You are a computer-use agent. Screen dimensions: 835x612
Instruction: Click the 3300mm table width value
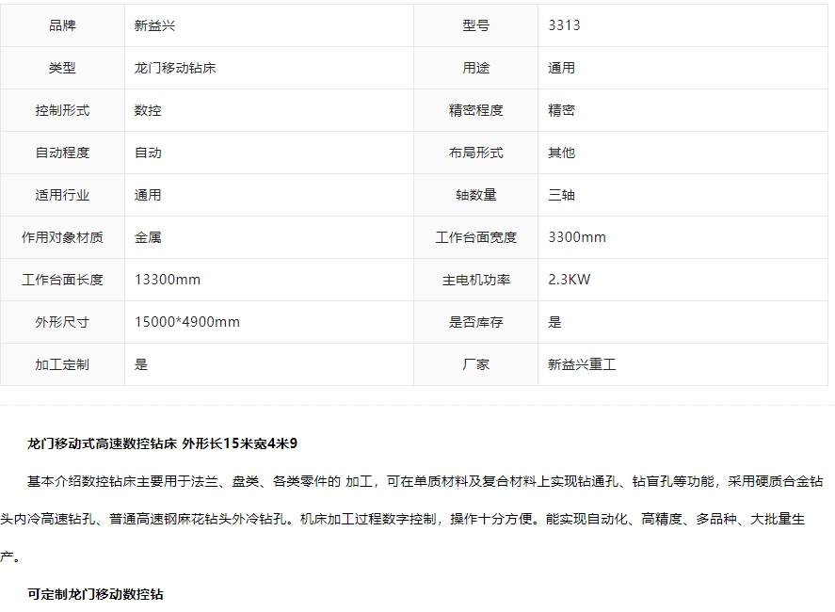point(577,237)
